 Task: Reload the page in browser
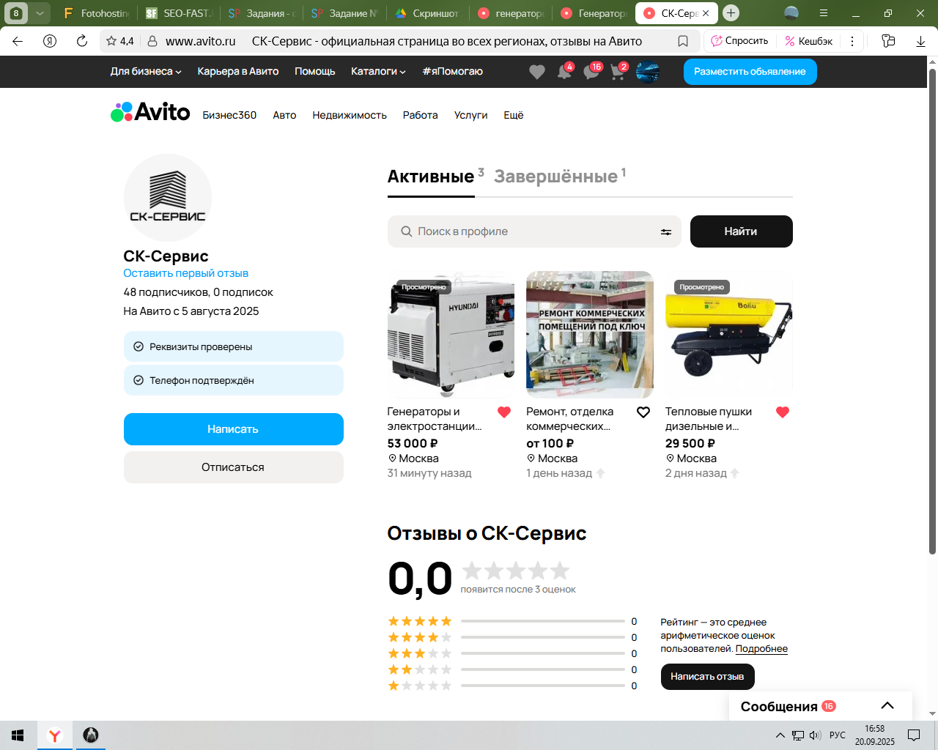[82, 41]
